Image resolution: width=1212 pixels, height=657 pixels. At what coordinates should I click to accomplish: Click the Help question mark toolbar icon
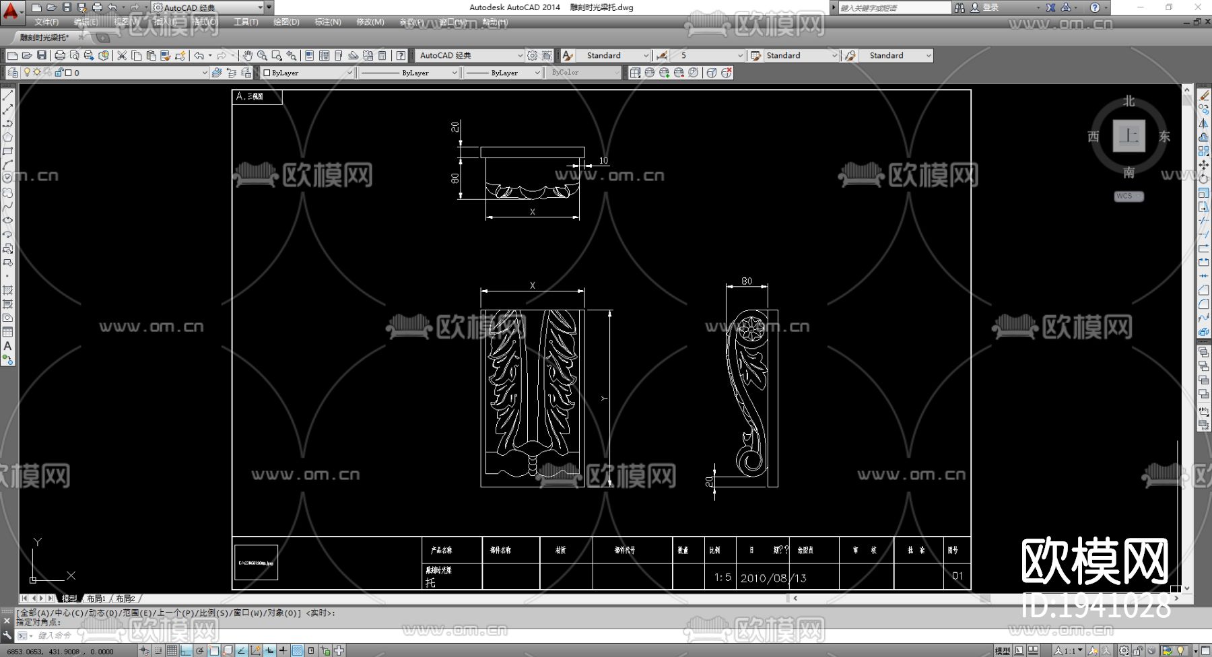click(401, 55)
